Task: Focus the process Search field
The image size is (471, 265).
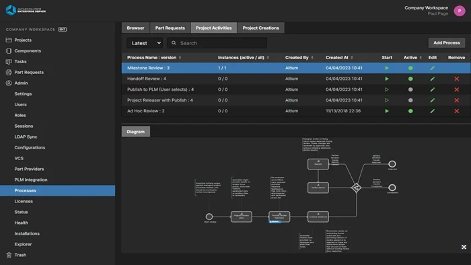Action: coord(217,43)
